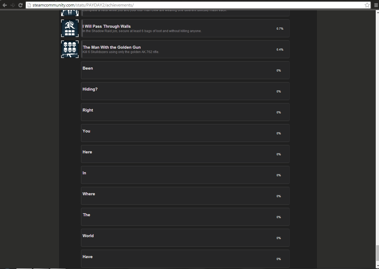Click the 'Where' achievement title
Image resolution: width=379 pixels, height=269 pixels.
click(x=89, y=194)
